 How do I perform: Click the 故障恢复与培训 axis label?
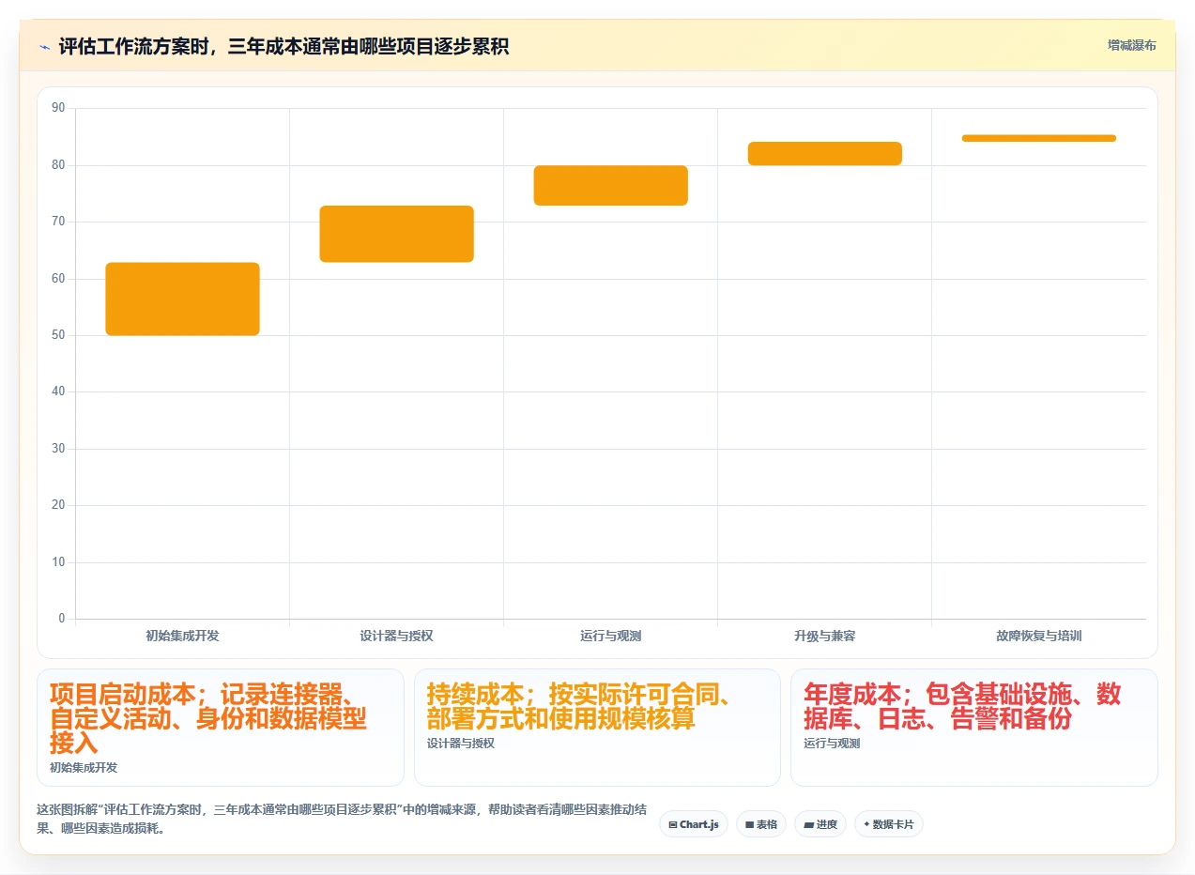(x=1038, y=636)
